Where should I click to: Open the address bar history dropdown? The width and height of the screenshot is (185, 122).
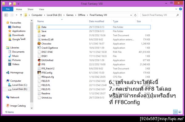click(131, 15)
